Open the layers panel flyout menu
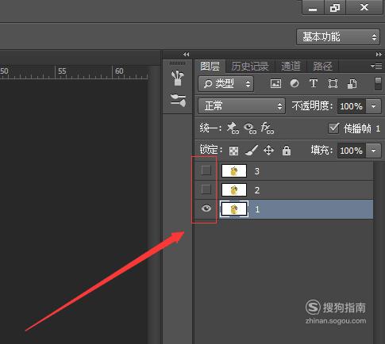385x344 pixels. [x=376, y=66]
